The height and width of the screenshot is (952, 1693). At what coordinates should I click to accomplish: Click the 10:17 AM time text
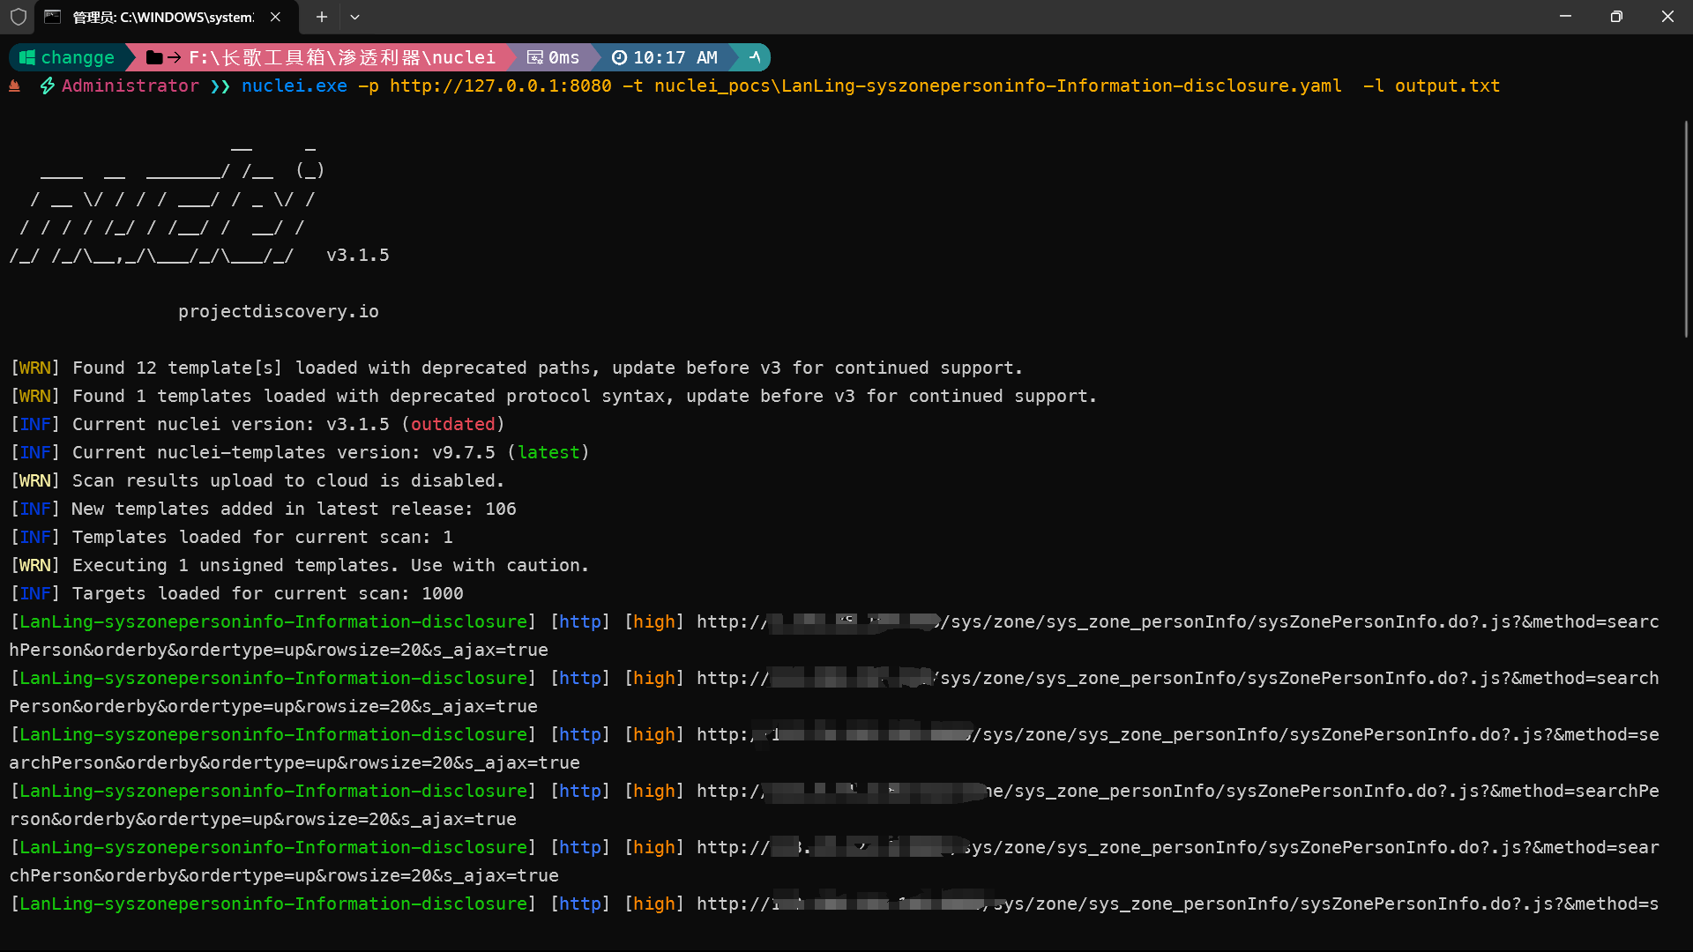tap(675, 57)
